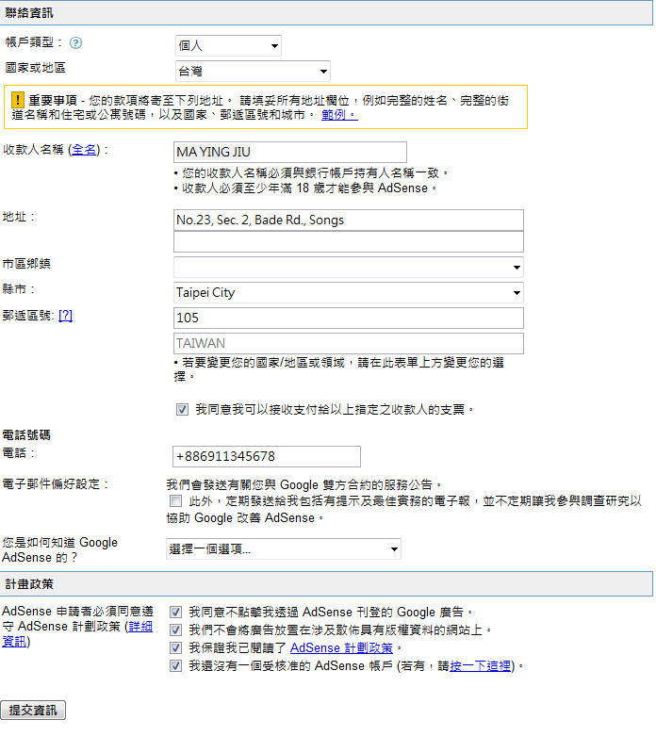Open the 帳戶類型 dropdown showing 個人
The width and height of the screenshot is (656, 736).
pyautogui.click(x=228, y=45)
